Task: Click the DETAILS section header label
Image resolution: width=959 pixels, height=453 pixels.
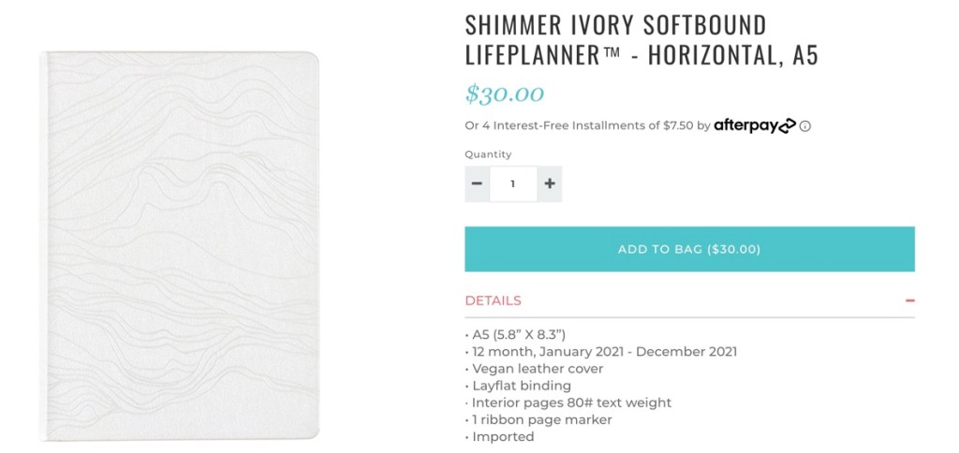Action: pyautogui.click(x=494, y=300)
